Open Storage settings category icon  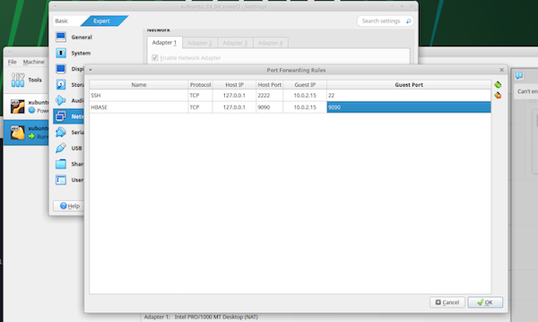[x=61, y=84]
